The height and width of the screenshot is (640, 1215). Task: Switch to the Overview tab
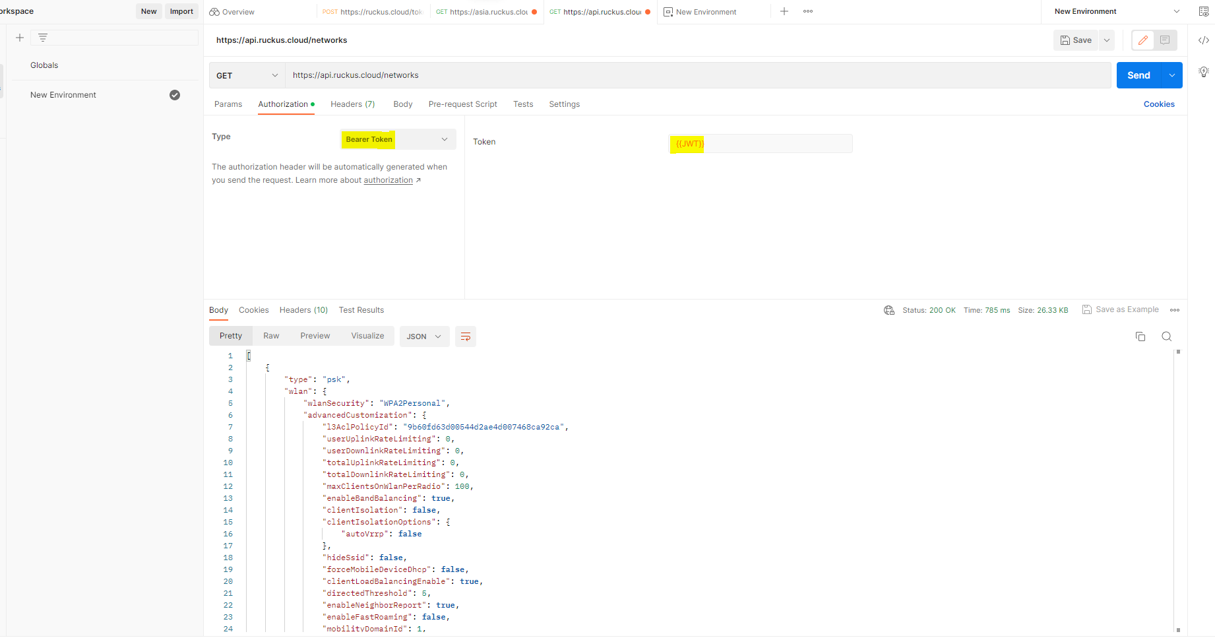232,12
